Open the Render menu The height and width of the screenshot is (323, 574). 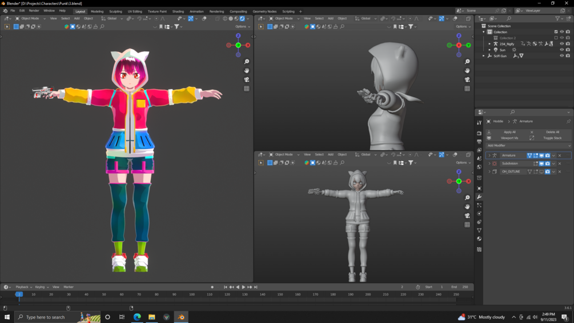[34, 11]
